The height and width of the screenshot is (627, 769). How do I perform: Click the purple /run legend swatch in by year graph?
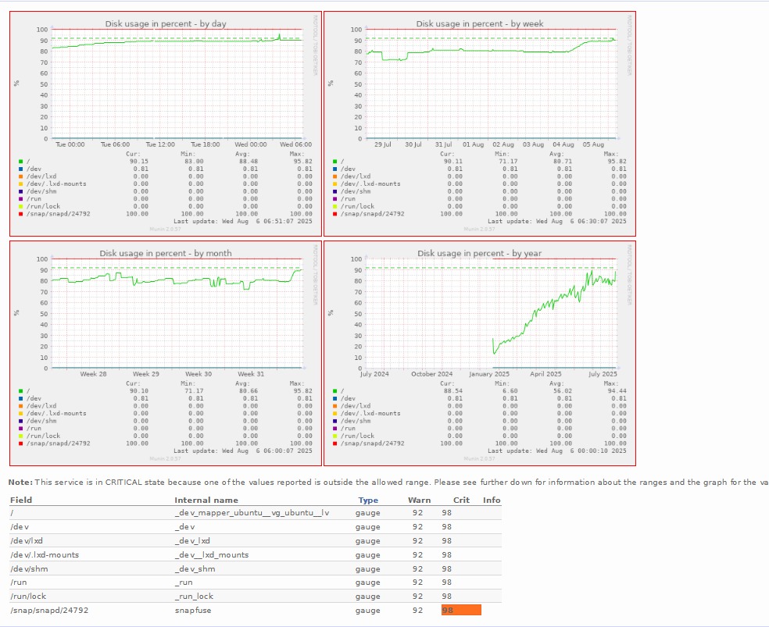point(335,428)
